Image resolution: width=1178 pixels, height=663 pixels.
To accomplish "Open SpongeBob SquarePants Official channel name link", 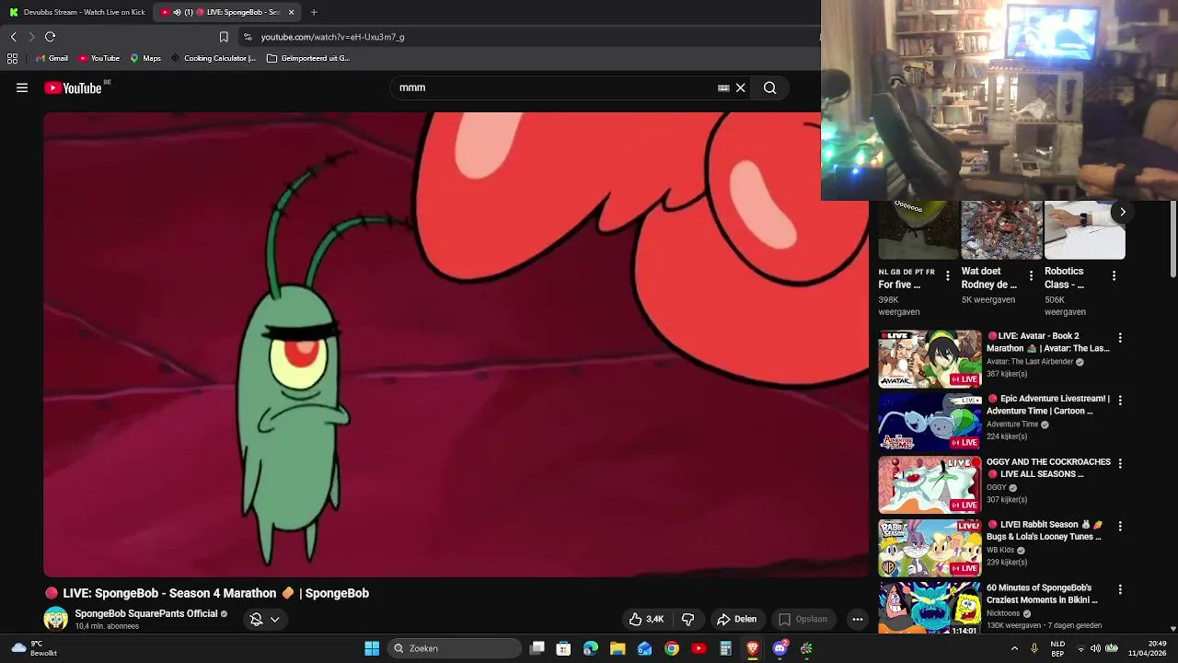I will point(146,613).
